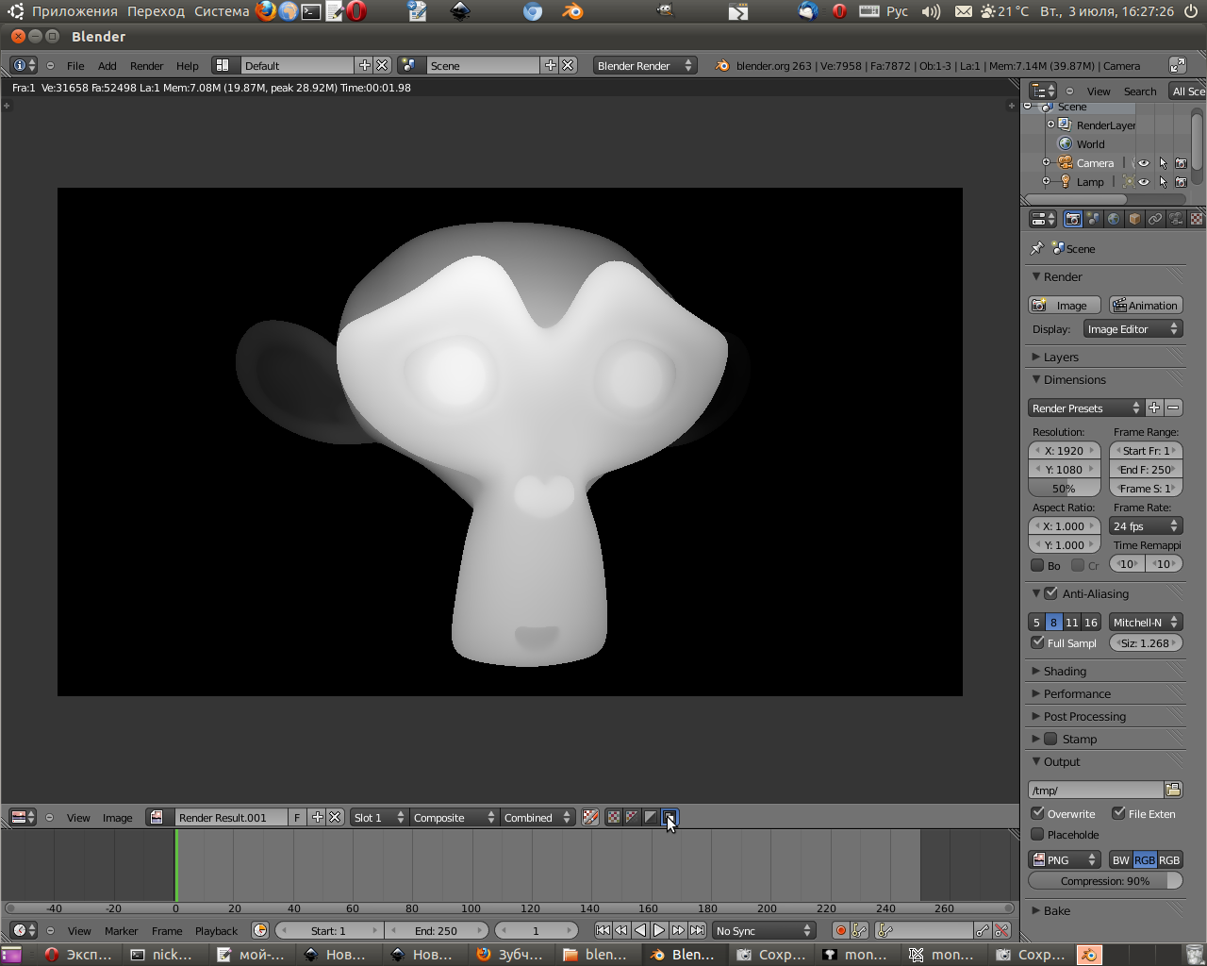Open the Render menu in Blender header

click(146, 65)
